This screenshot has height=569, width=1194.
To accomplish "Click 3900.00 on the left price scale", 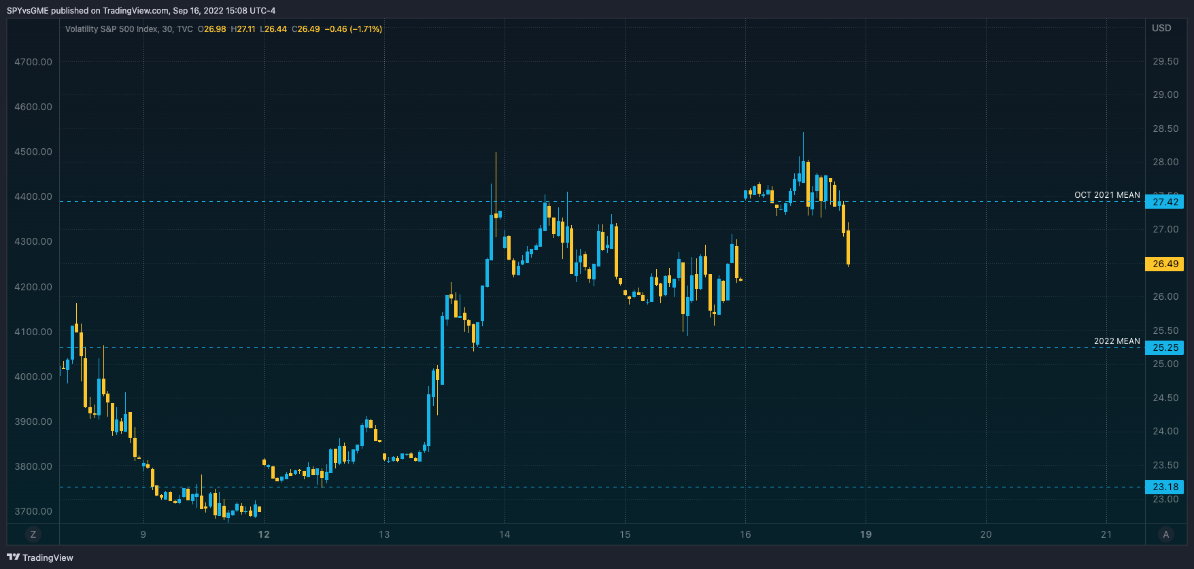I will point(33,421).
